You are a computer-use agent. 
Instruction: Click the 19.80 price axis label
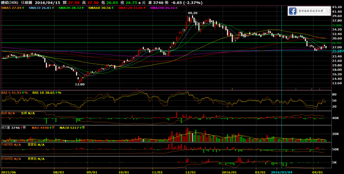[337, 65]
